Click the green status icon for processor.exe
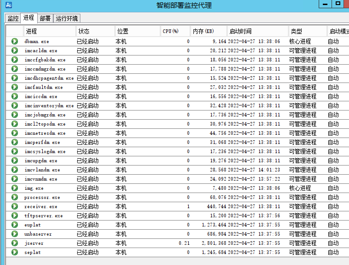 pos(15,197)
